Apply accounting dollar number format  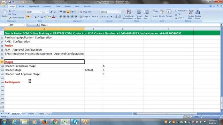102,17
